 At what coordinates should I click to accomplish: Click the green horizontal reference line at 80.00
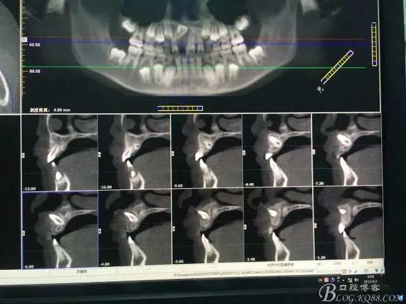(190, 68)
